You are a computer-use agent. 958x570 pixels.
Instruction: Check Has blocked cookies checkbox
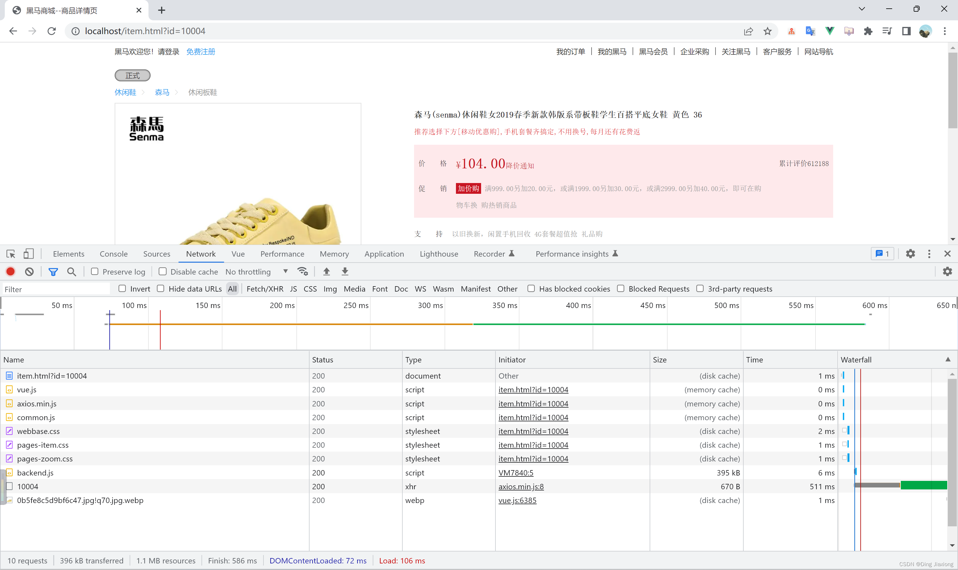531,289
